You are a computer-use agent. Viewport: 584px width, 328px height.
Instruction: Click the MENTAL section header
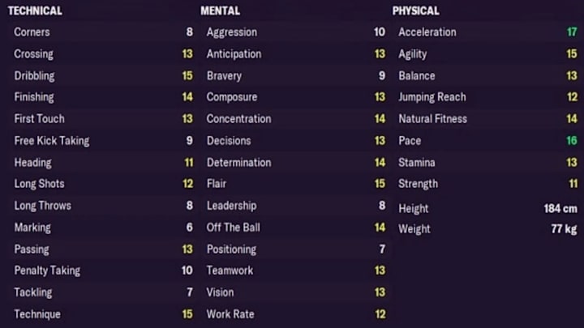click(220, 11)
